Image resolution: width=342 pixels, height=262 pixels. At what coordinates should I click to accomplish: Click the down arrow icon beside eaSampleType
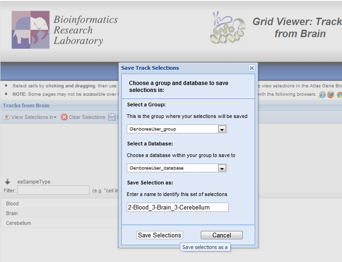coord(7,182)
